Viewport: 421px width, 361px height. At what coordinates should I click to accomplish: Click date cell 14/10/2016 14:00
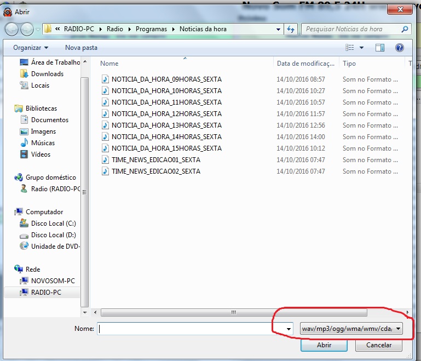tap(301, 137)
